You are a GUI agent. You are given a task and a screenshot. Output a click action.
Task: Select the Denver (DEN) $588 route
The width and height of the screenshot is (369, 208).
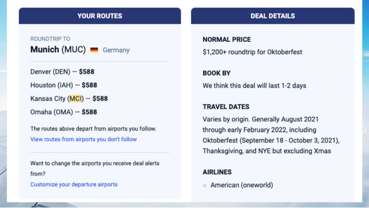coord(62,72)
